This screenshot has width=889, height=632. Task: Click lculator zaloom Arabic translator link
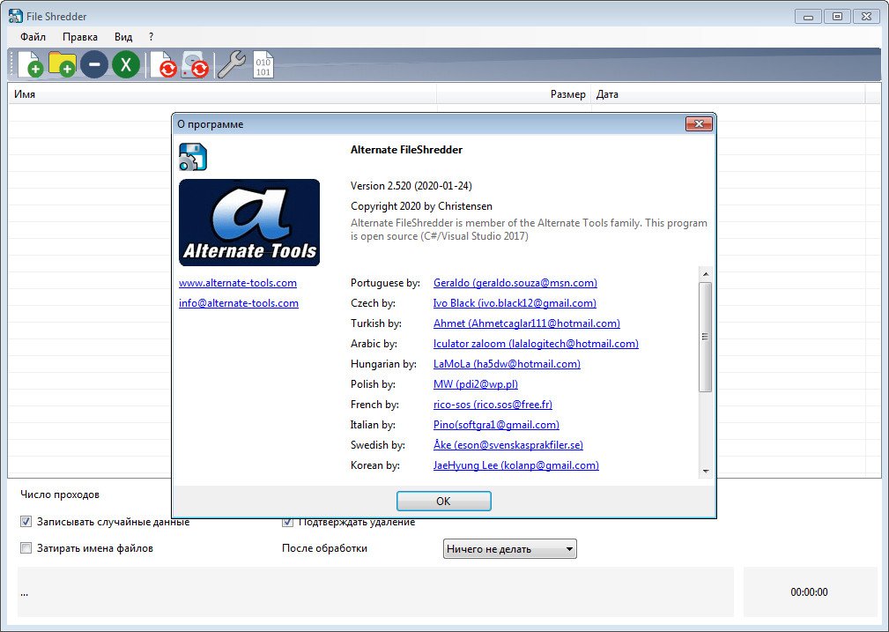pyautogui.click(x=536, y=344)
